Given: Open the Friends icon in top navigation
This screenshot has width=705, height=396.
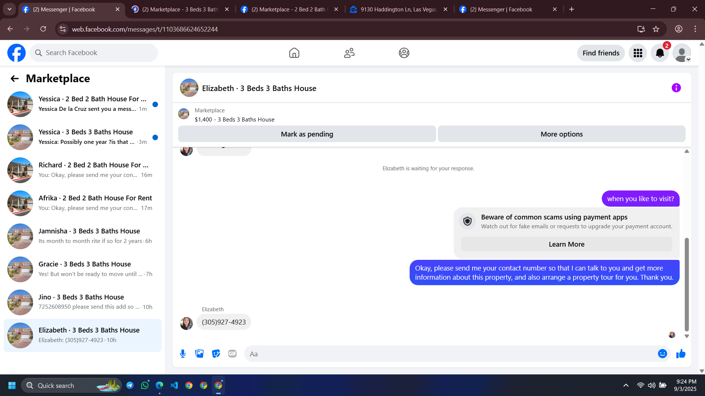Looking at the screenshot, I should (x=349, y=53).
